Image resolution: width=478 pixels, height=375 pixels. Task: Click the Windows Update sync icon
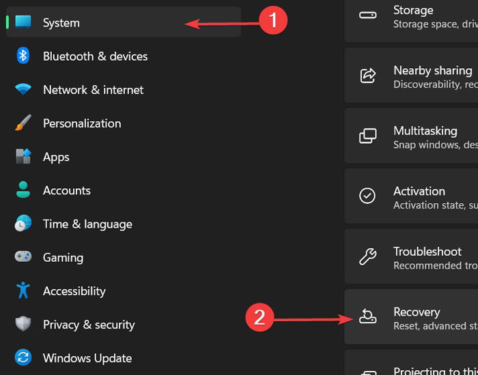coord(23,357)
